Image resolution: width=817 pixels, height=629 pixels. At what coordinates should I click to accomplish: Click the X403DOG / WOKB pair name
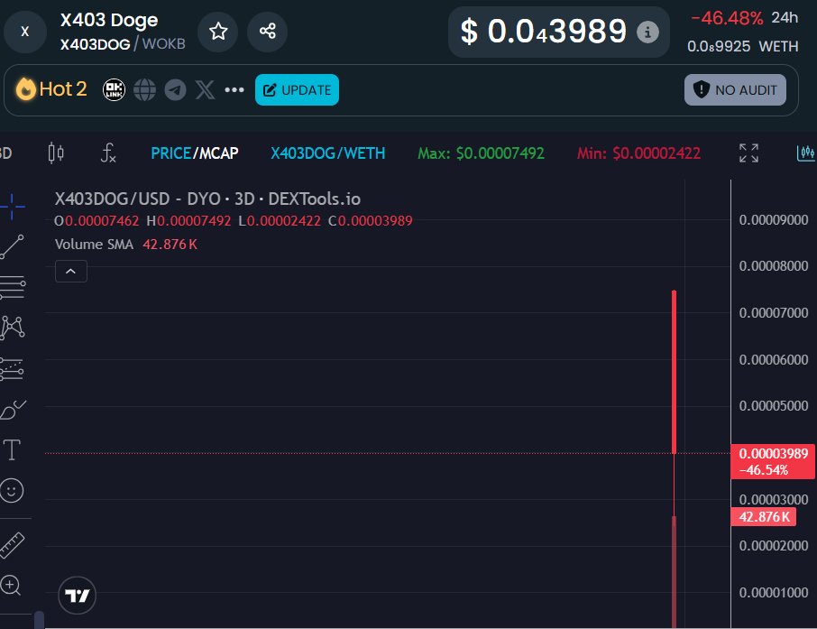click(x=123, y=44)
